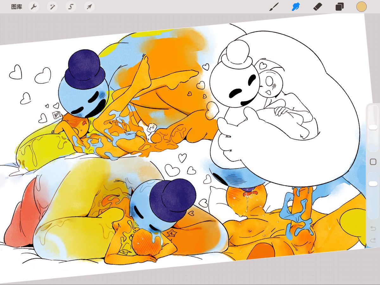Click the brush size slider handle
Image resolution: width=380 pixels, height=285 pixels.
click(373, 127)
